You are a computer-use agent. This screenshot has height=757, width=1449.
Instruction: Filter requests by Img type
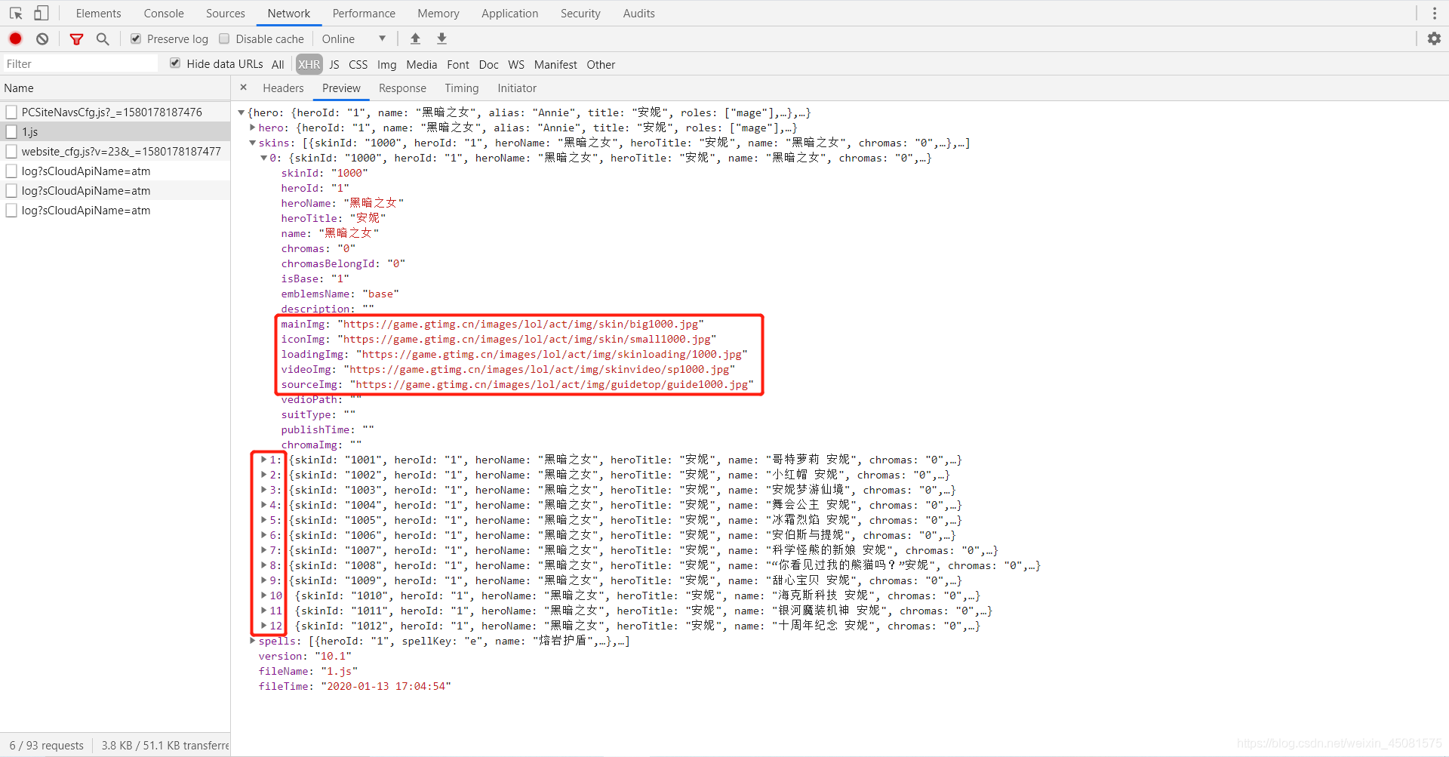[387, 64]
